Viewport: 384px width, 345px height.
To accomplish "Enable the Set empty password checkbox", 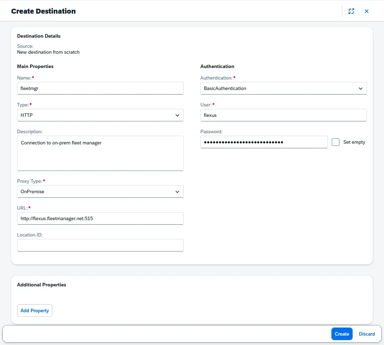I will 336,142.
